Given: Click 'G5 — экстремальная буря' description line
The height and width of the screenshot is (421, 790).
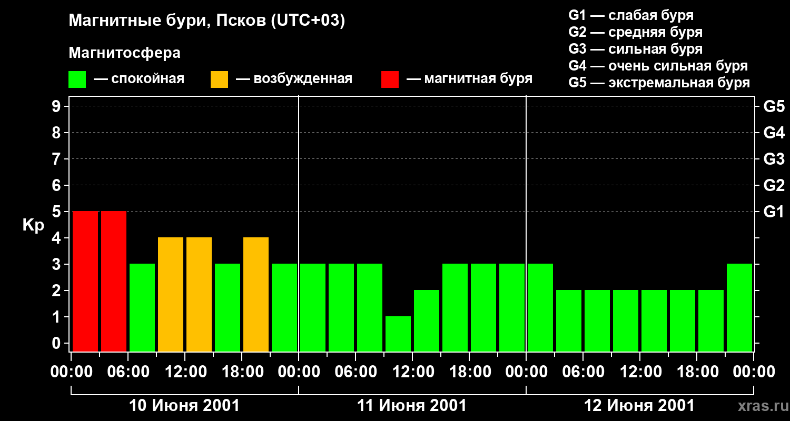Looking at the screenshot, I should click(x=659, y=83).
